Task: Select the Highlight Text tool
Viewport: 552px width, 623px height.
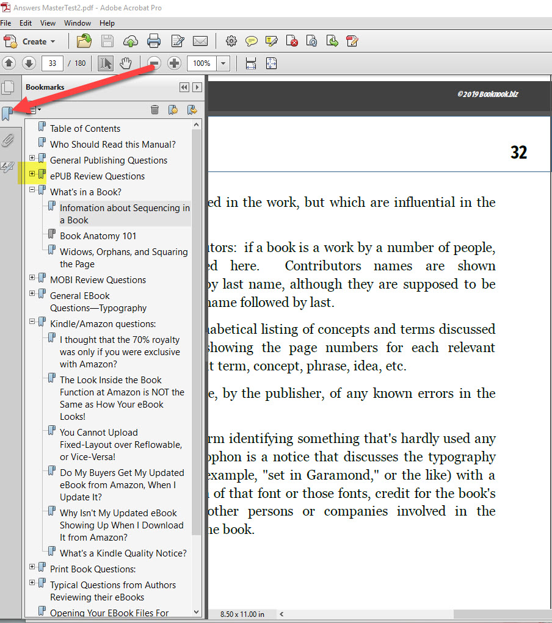Action: [x=271, y=41]
